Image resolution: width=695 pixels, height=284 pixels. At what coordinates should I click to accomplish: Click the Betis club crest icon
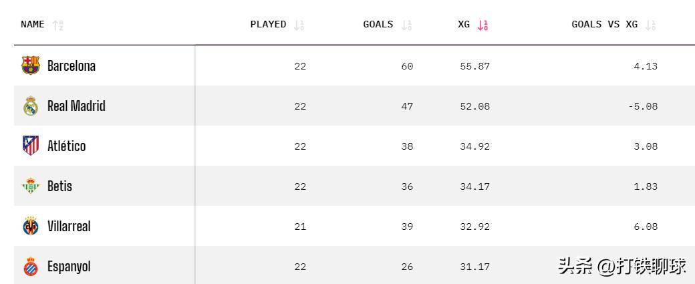point(31,186)
